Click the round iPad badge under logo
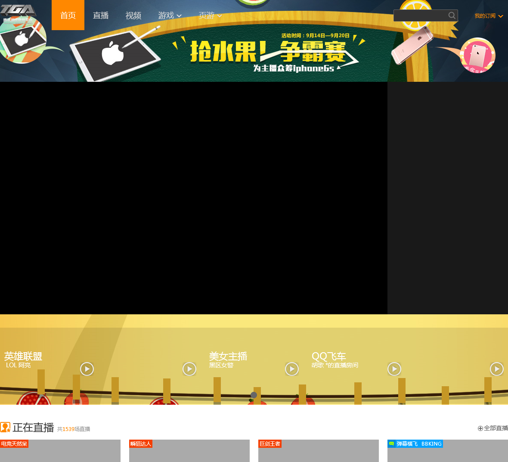The width and height of the screenshot is (508, 462). 23,40
